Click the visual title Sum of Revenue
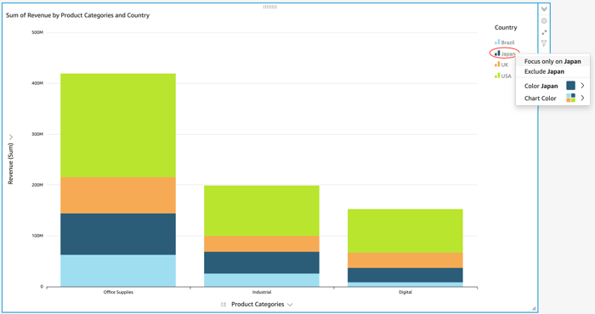Viewport: 595px width, 314px height. click(78, 15)
